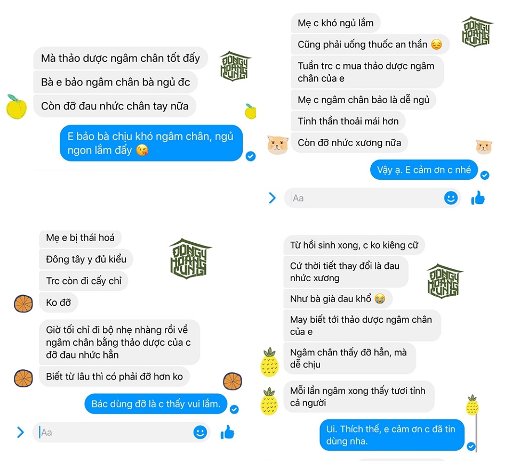Image resolution: width=512 pixels, height=461 pixels.
Task: Select message 'Cũng phải uống thuốc an thần'
Action: (370, 44)
